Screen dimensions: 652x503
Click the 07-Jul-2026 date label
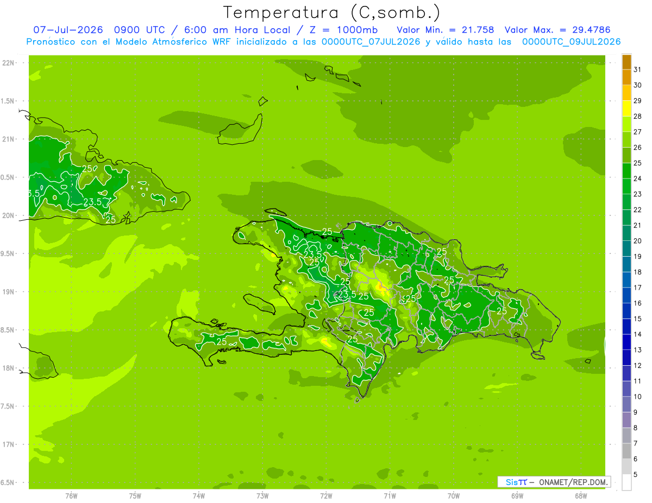tap(67, 30)
